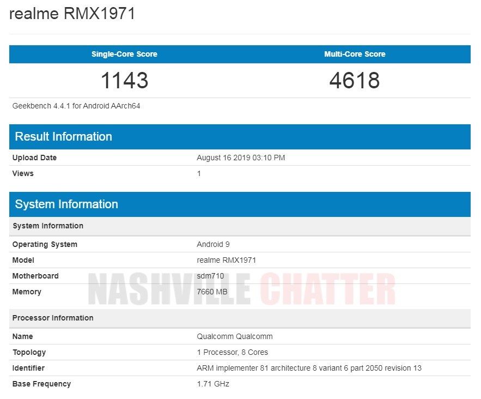This screenshot has width=481, height=399.
Task: Select 'August 16 2019 03:10 PM' value
Action: click(x=241, y=158)
